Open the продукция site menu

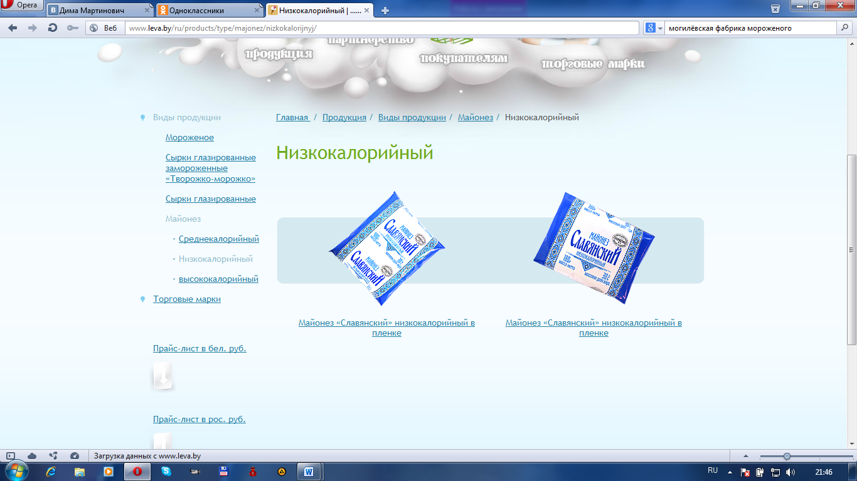(x=279, y=53)
